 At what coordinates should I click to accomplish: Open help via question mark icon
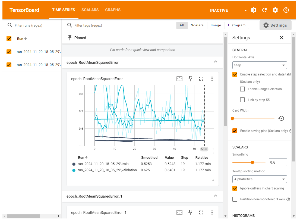tap(286, 10)
